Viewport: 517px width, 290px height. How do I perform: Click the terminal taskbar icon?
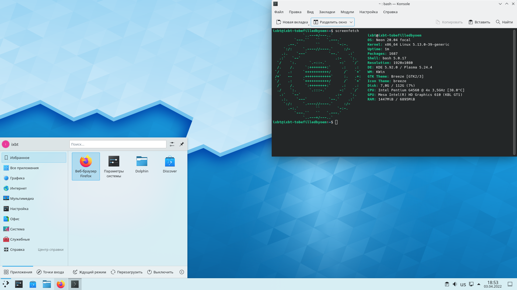pyautogui.click(x=75, y=284)
